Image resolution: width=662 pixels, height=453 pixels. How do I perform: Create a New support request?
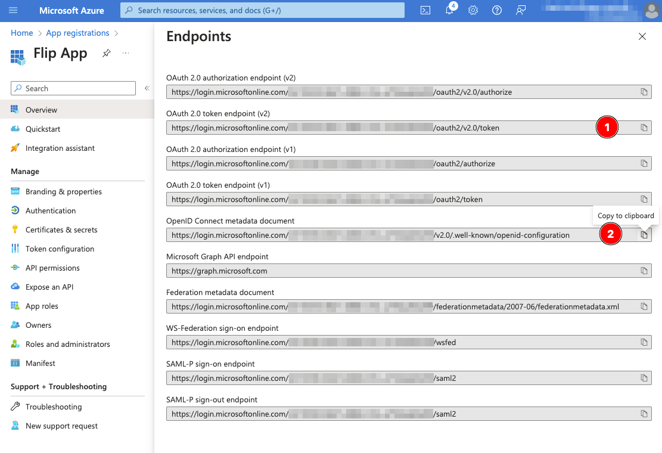coord(61,426)
